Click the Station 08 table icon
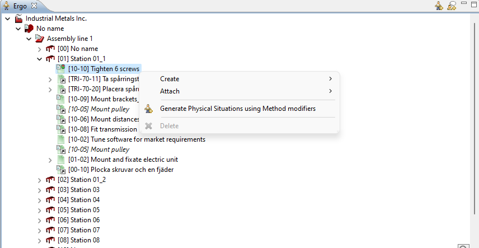 pyautogui.click(x=50, y=240)
